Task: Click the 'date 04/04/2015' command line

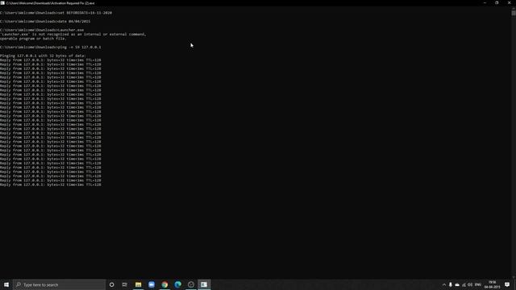Action: tap(45, 22)
